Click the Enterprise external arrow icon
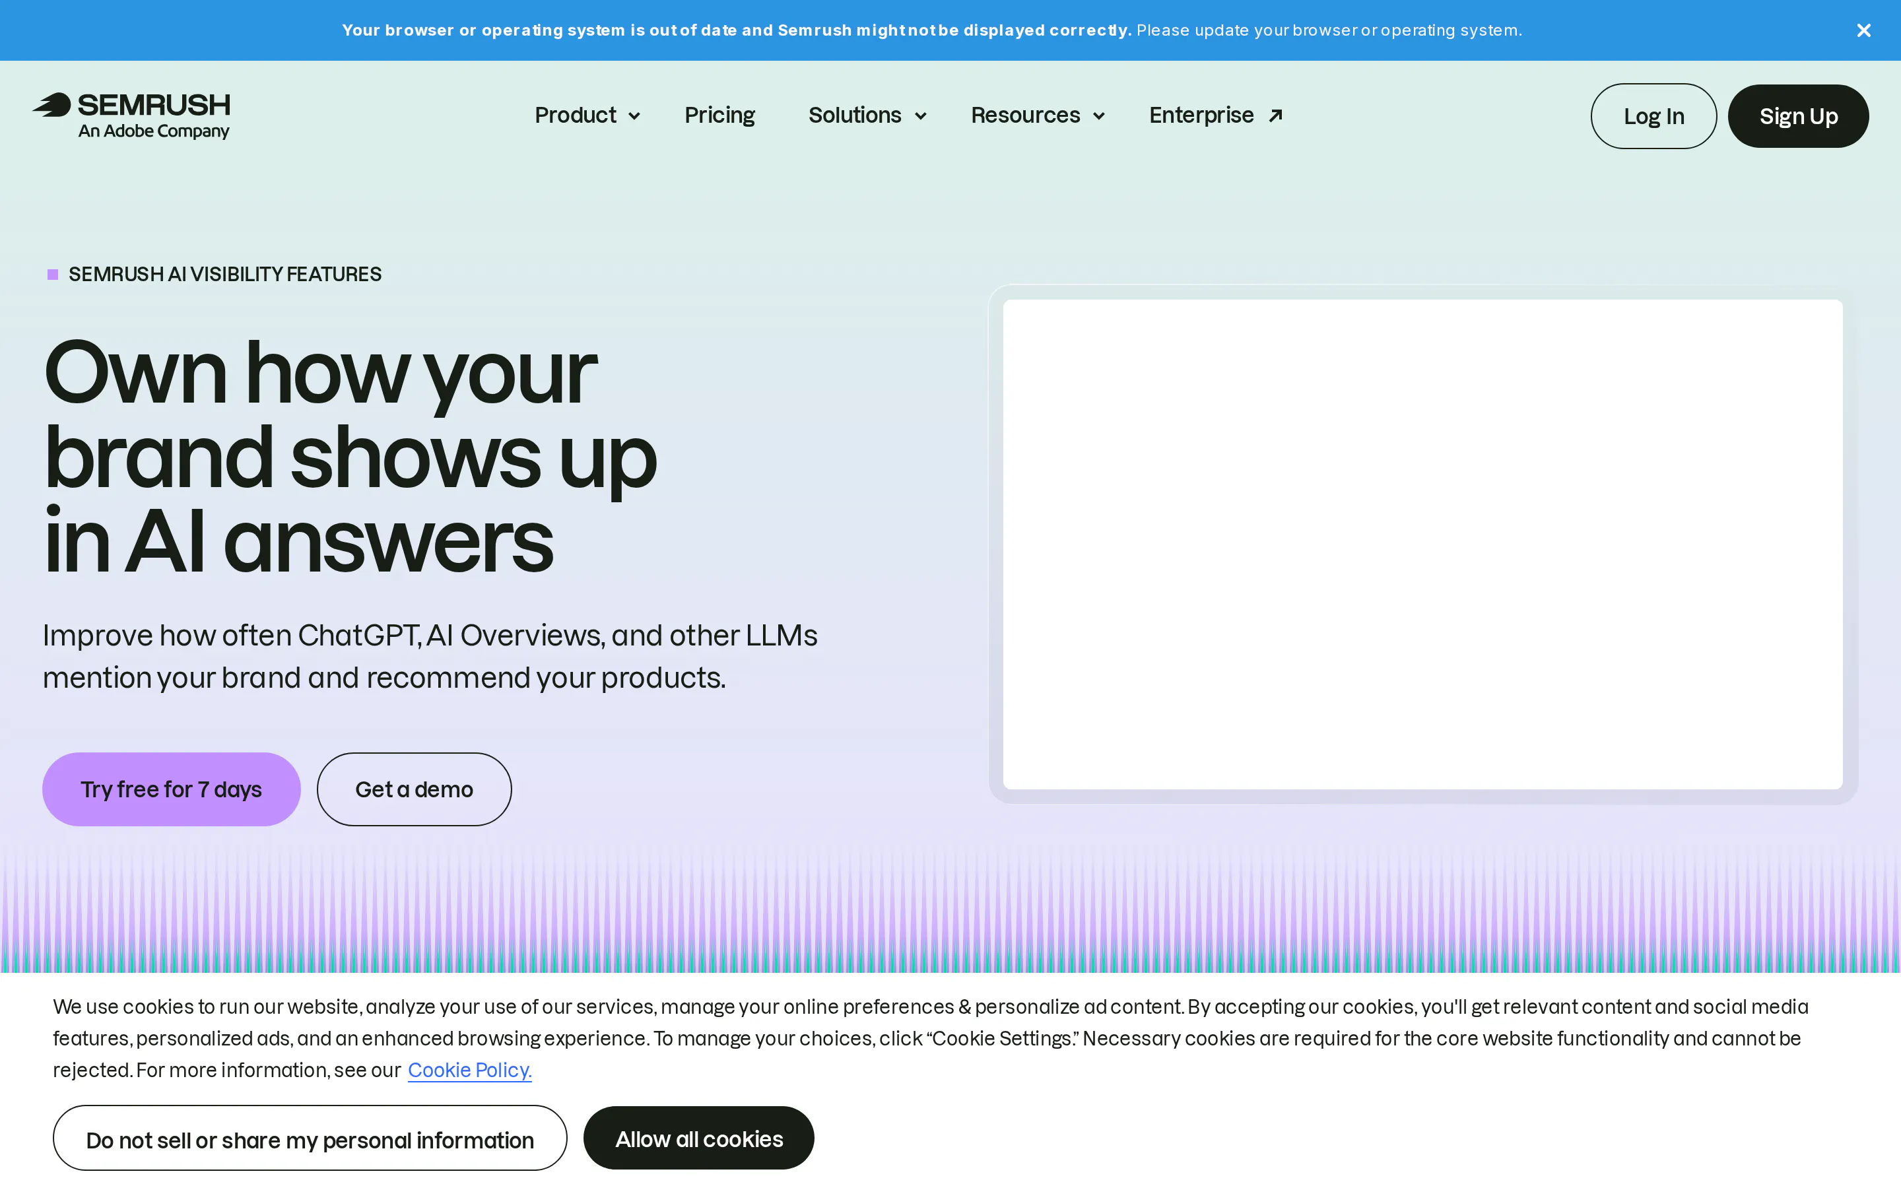 [x=1276, y=115]
